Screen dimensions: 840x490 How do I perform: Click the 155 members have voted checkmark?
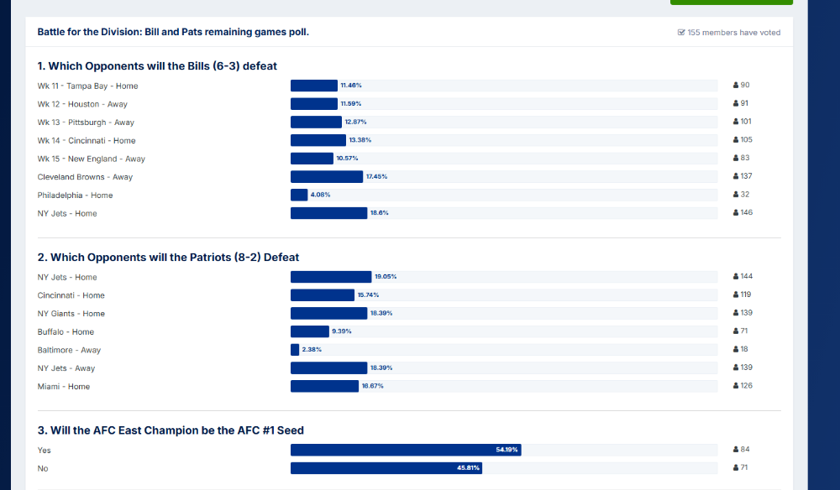point(681,33)
